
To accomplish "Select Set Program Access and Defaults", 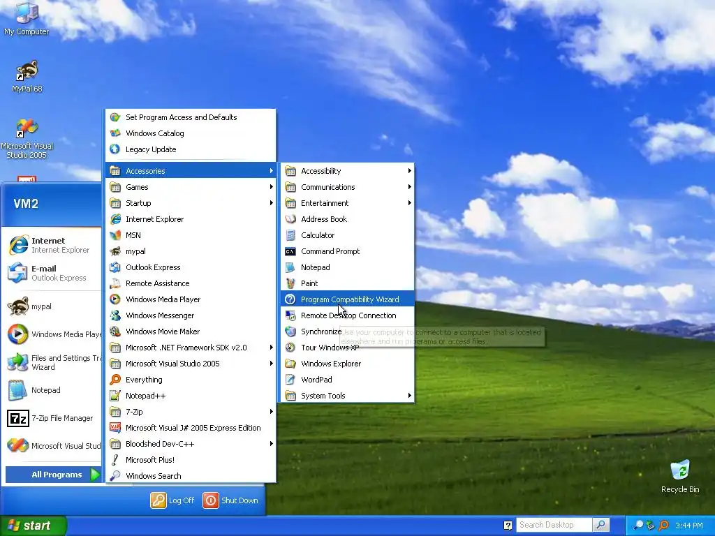I will point(191,117).
